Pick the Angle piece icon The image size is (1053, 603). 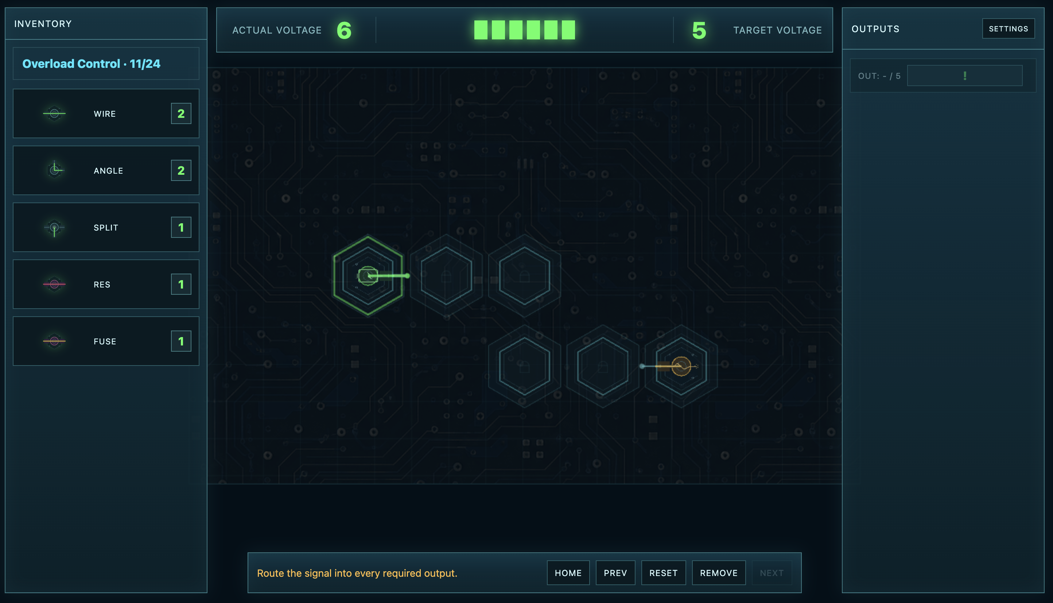click(x=54, y=170)
